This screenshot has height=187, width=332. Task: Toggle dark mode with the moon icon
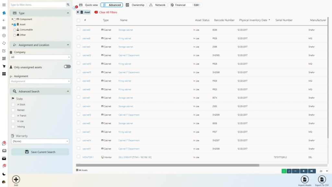tap(4, 174)
